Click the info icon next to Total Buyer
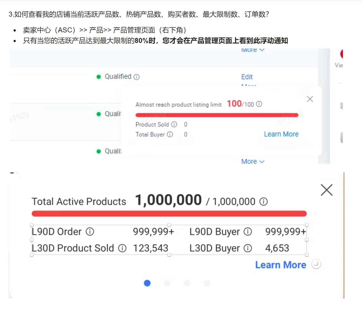 click(170, 135)
